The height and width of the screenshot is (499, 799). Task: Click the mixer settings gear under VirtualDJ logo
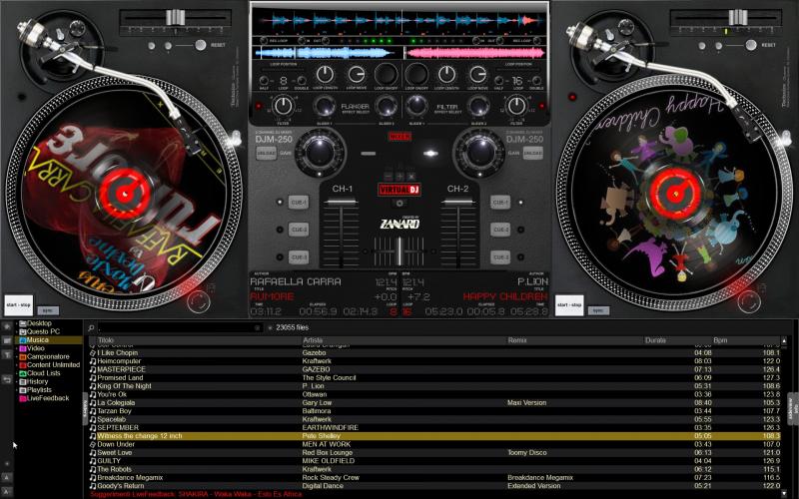[399, 204]
